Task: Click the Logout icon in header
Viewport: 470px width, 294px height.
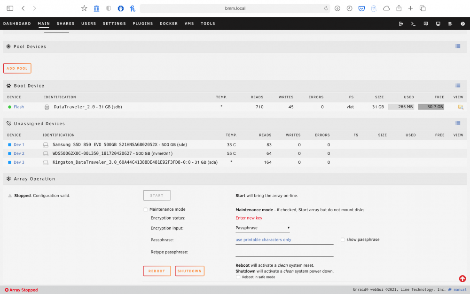Action: (x=401, y=24)
